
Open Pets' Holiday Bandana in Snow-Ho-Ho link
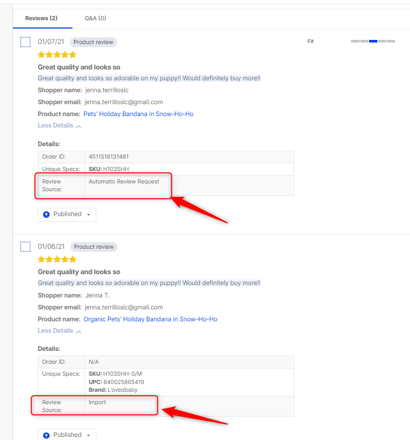click(x=138, y=114)
